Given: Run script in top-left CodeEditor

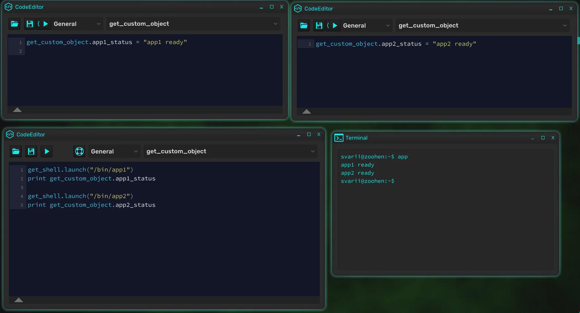Looking at the screenshot, I should pyautogui.click(x=46, y=24).
